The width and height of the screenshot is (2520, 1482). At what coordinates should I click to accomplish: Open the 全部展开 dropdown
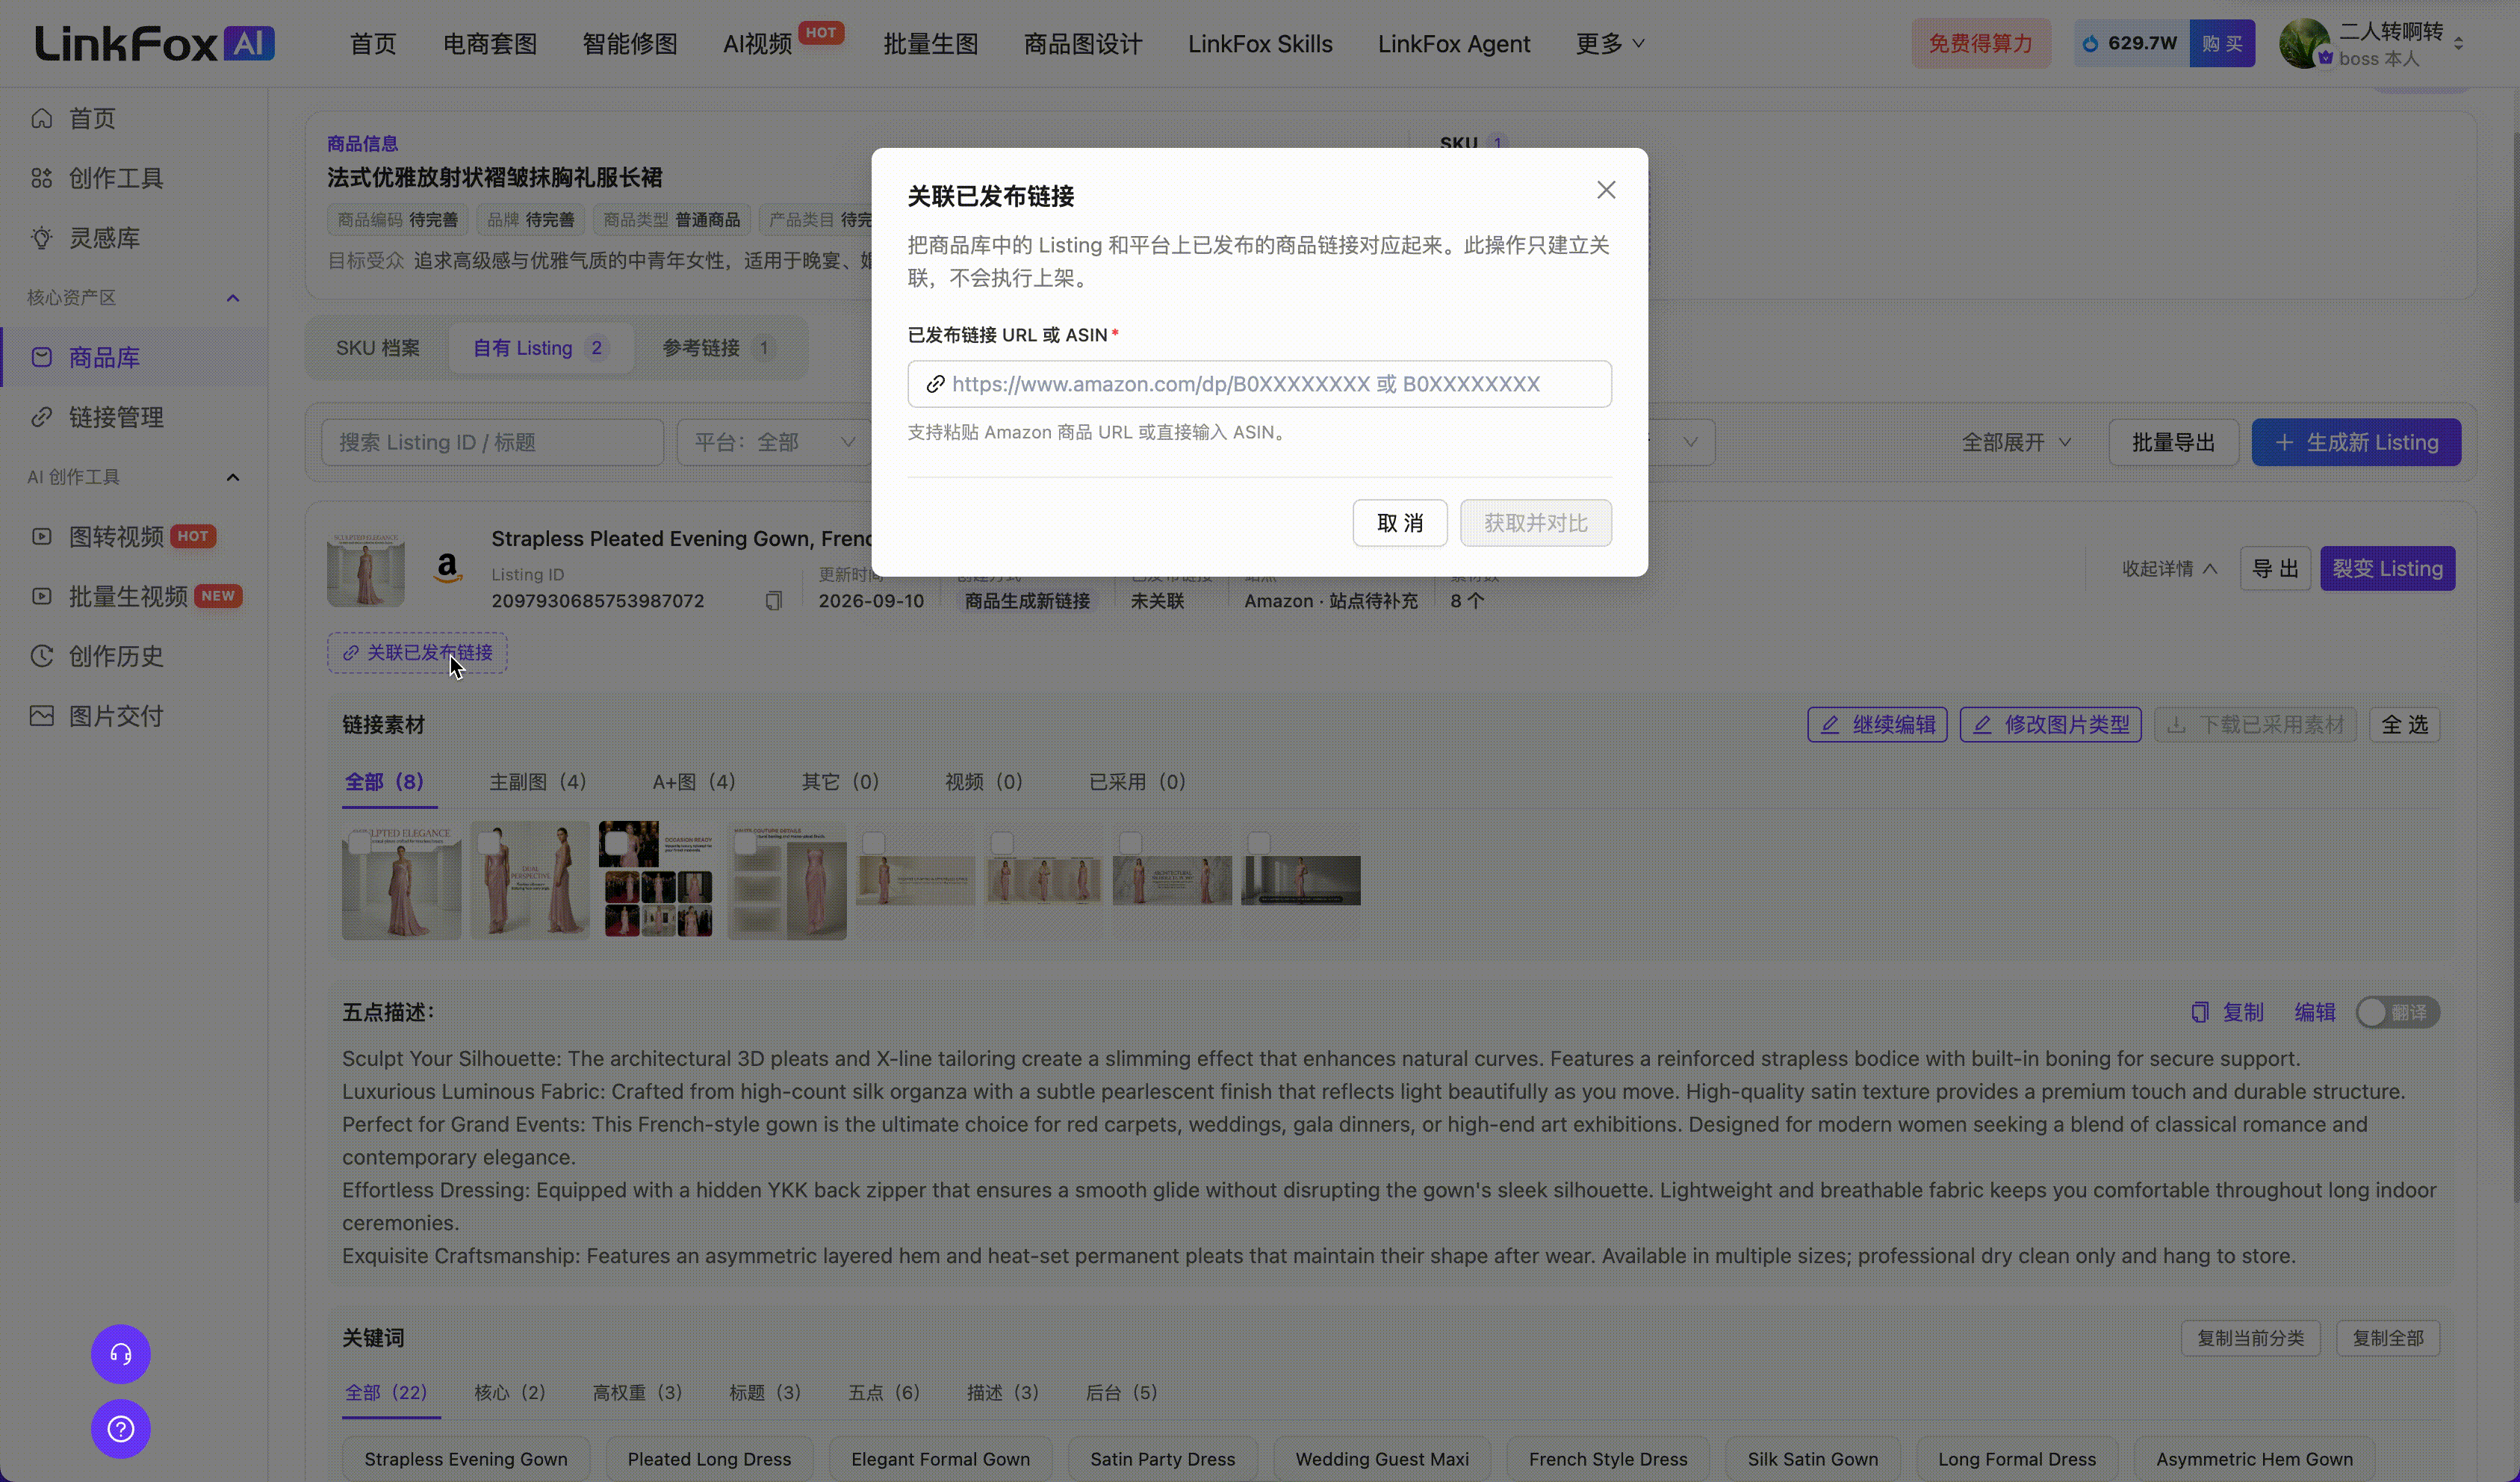click(x=2016, y=442)
